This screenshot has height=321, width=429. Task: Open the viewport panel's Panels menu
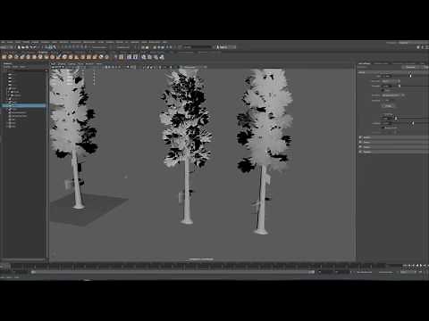[98, 63]
